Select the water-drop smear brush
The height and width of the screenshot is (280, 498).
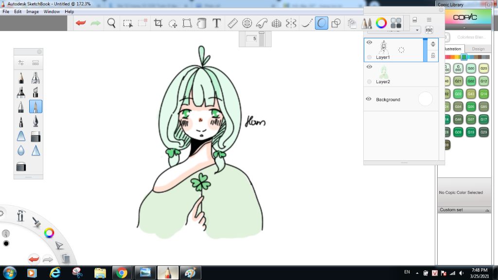click(21, 150)
